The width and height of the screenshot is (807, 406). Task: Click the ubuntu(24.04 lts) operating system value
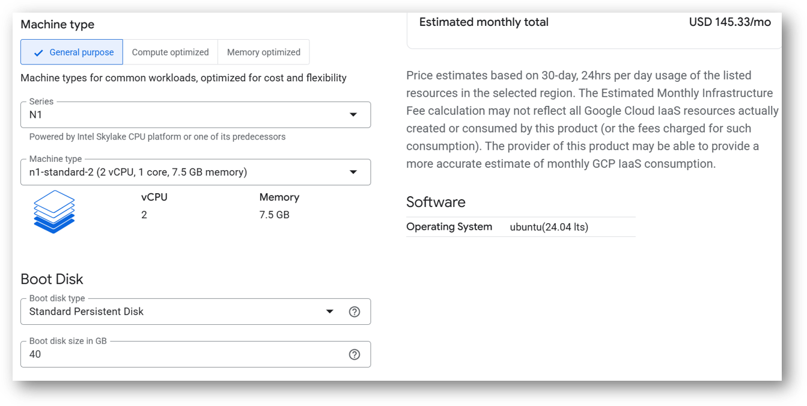(x=549, y=227)
